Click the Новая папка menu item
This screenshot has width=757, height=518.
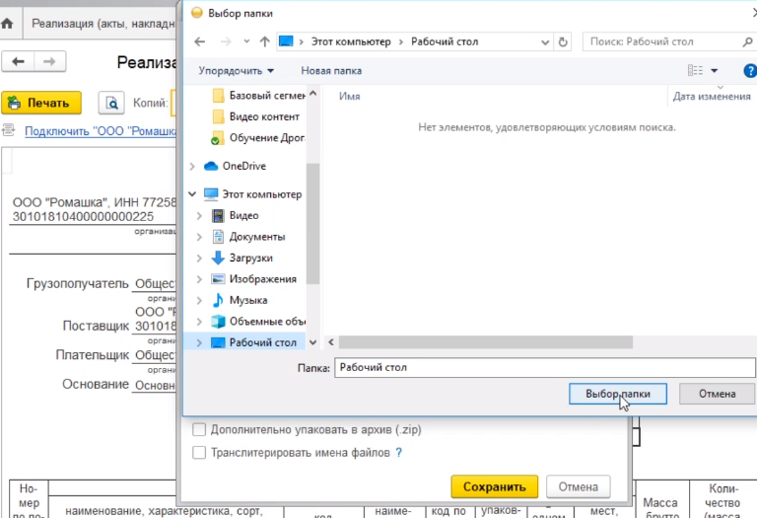331,71
